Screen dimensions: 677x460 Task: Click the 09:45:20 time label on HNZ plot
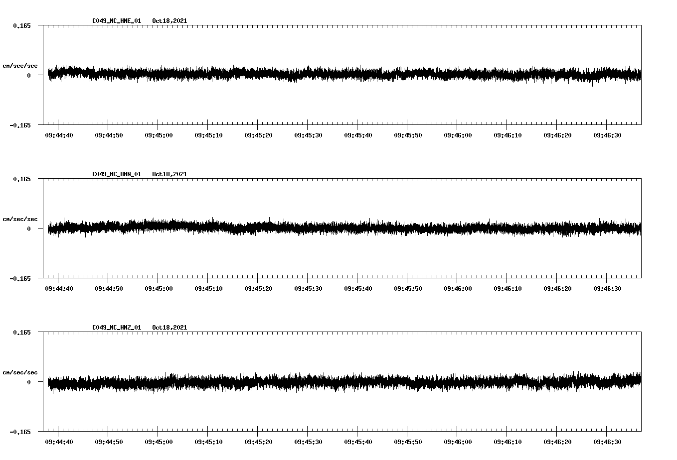pyautogui.click(x=258, y=442)
